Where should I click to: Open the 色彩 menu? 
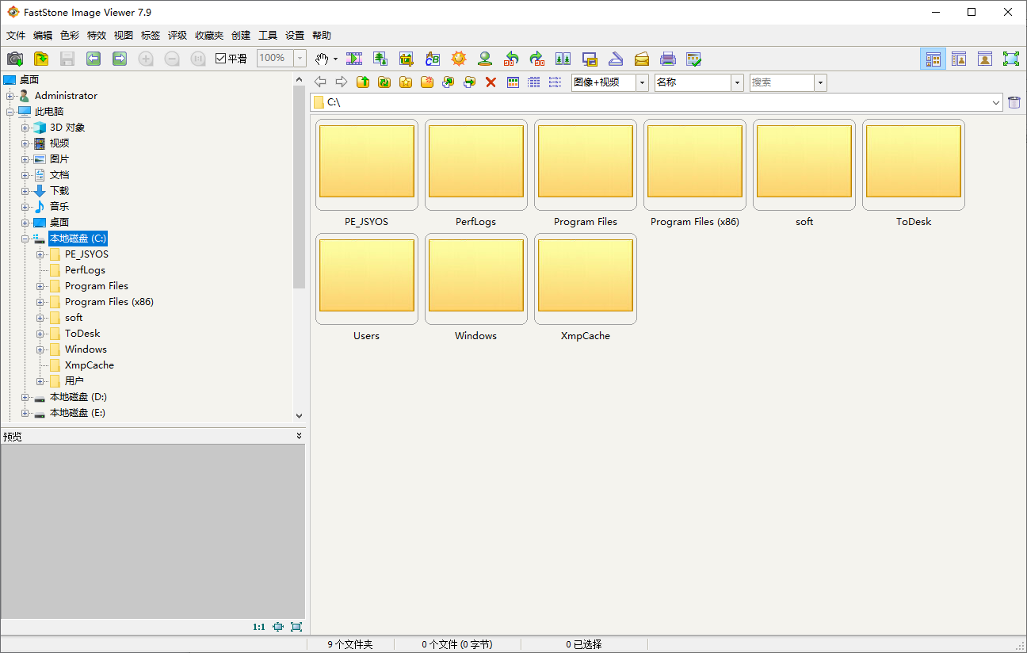click(x=70, y=36)
